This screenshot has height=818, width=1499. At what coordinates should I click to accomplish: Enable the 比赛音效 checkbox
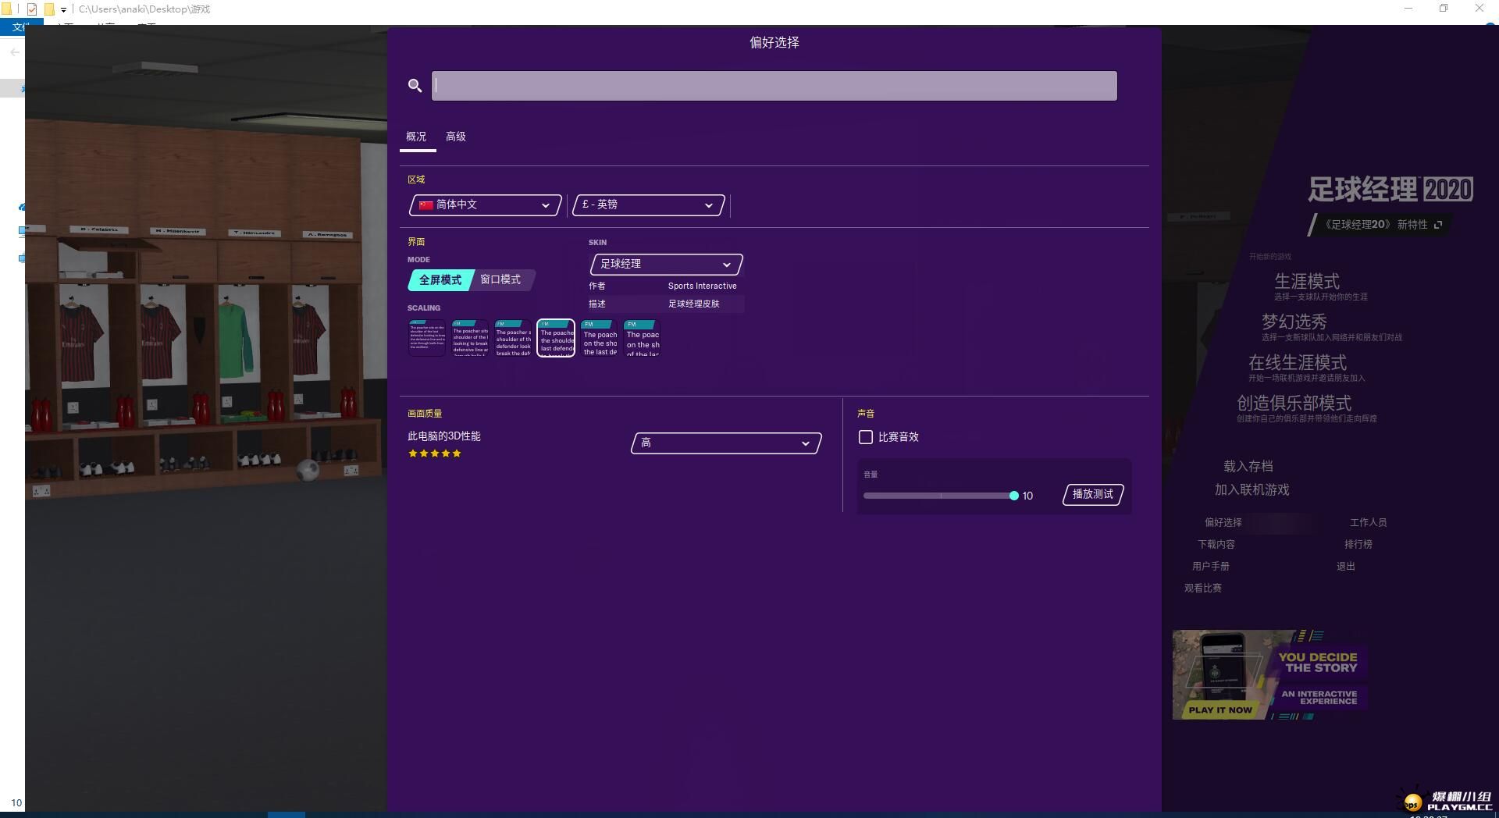click(x=866, y=437)
